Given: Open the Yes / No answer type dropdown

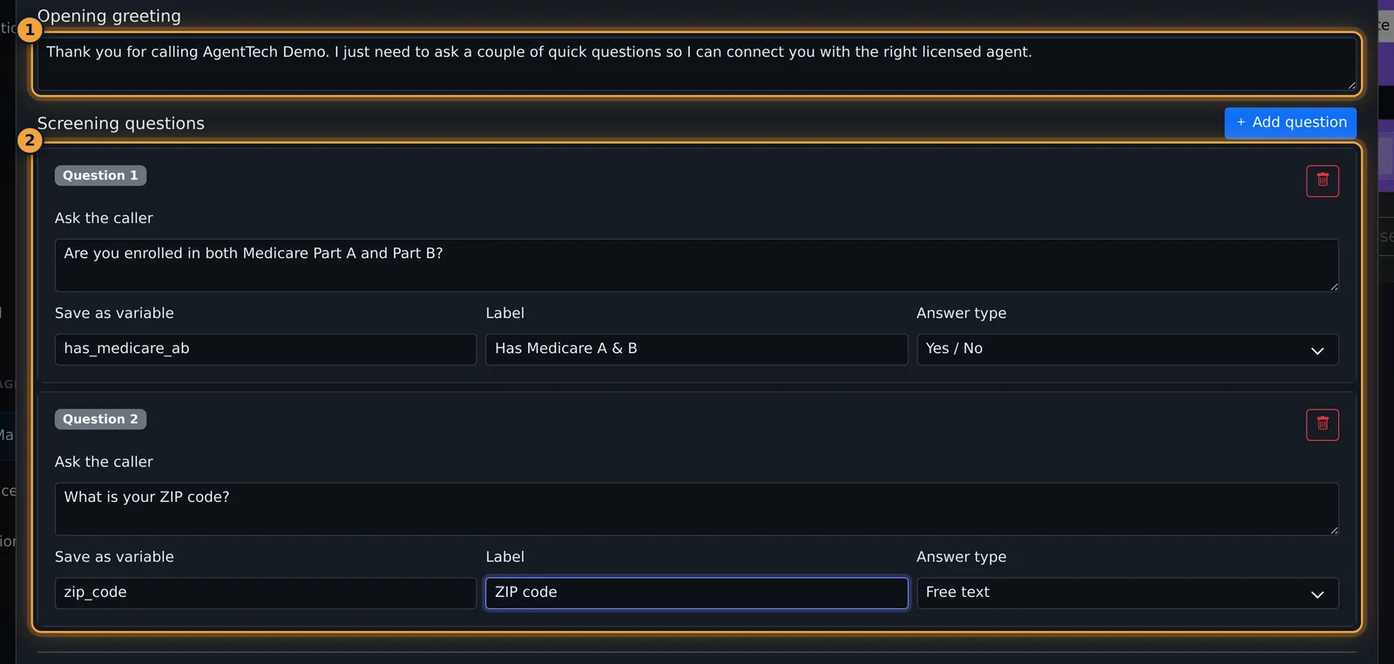Looking at the screenshot, I should click(x=1127, y=349).
